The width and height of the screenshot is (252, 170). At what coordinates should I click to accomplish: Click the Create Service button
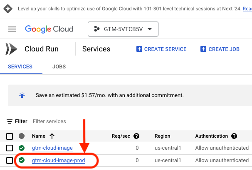tap(161, 49)
